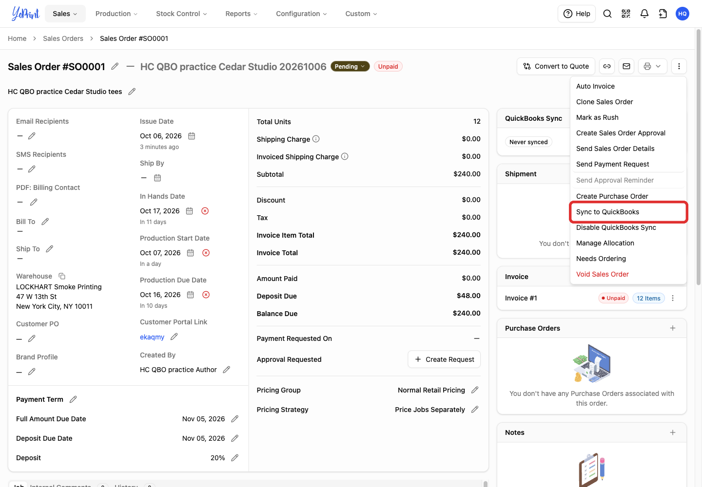702x487 pixels.
Task: Open the Production navigation dropdown
Action: click(117, 14)
